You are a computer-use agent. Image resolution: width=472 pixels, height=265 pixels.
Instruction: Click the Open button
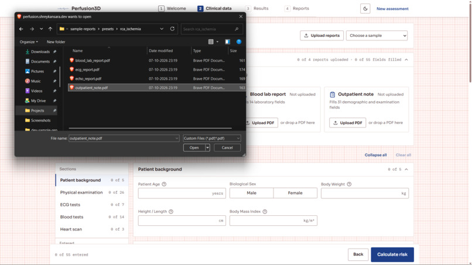click(x=194, y=147)
